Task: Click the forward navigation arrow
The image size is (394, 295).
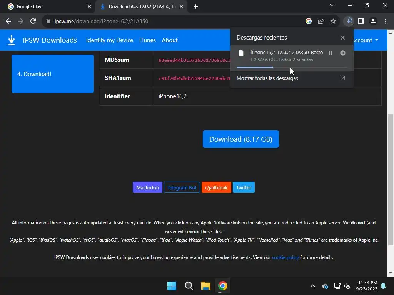Action: (x=21, y=22)
